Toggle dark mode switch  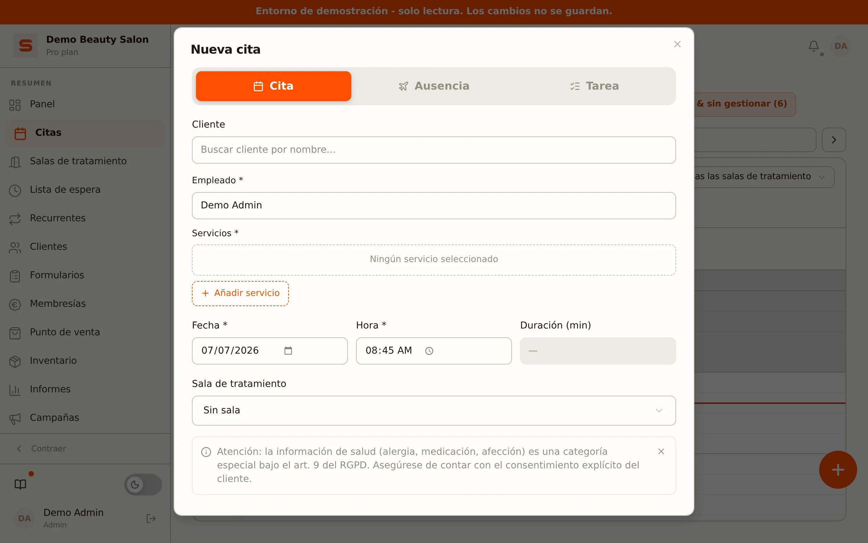point(143,485)
